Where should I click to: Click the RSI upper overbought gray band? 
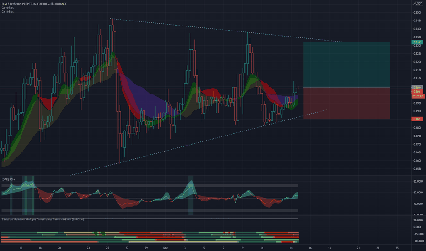[x=150, y=186]
